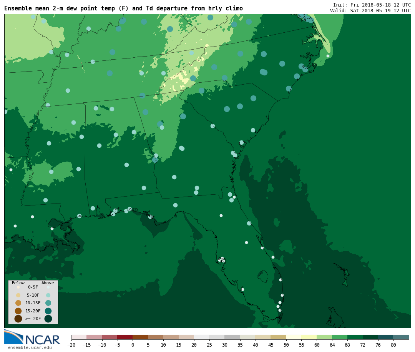Click the NCAR logo
The height and width of the screenshot is (352, 415).
point(32,337)
